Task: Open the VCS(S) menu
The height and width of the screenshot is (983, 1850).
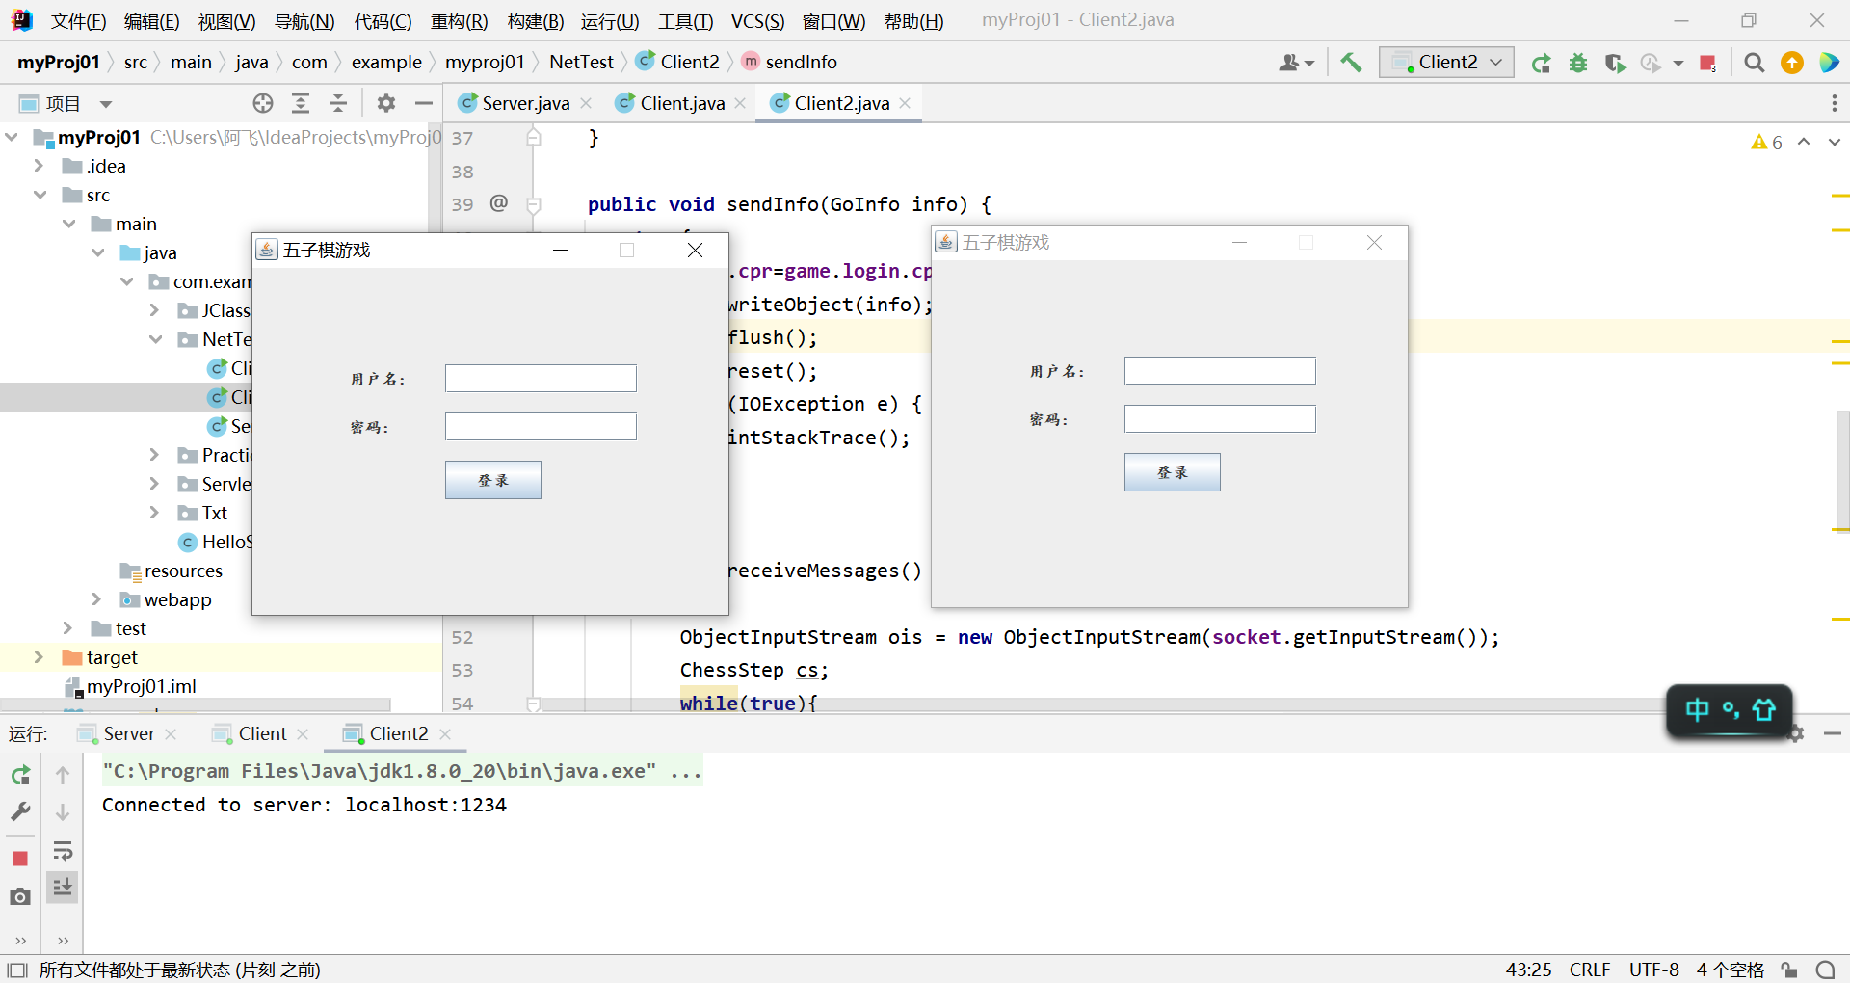Action: 757,21
